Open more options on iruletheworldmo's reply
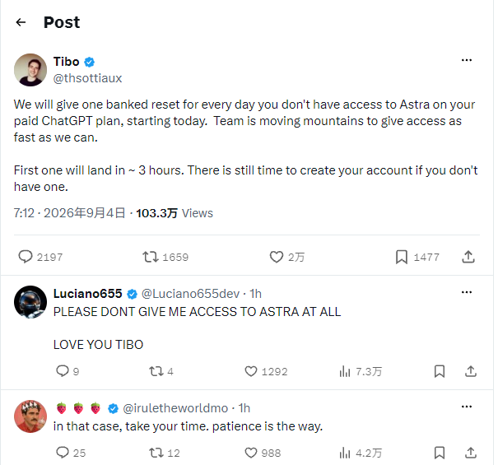Viewport: 498px width, 465px height. tap(466, 407)
